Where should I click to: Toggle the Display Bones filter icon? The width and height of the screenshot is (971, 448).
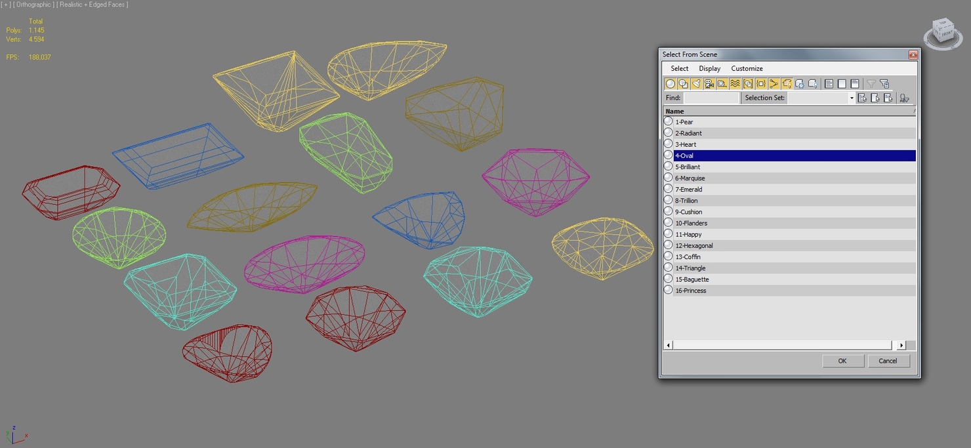pyautogui.click(x=774, y=83)
